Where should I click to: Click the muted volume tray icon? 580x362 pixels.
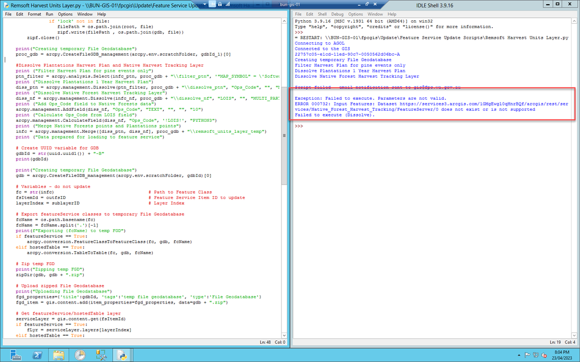[544, 356]
